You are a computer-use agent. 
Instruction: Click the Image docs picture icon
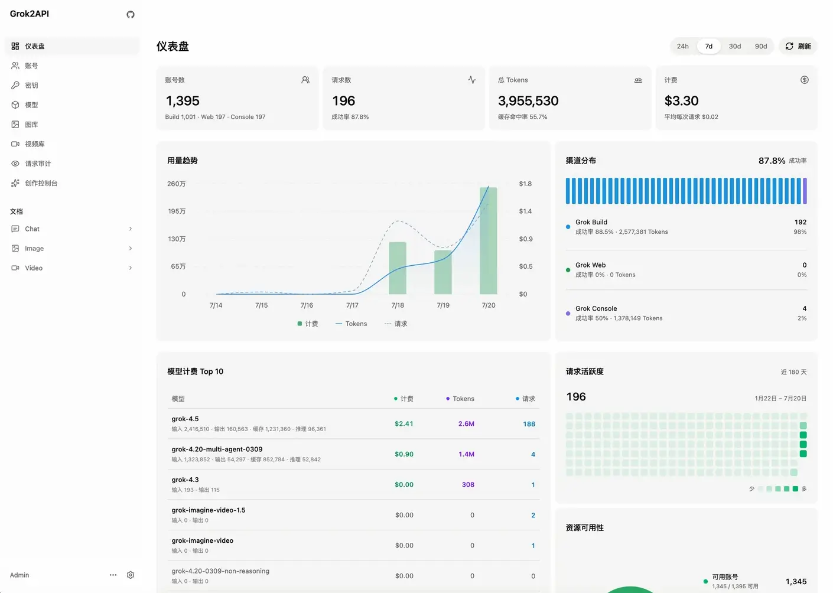(15, 248)
